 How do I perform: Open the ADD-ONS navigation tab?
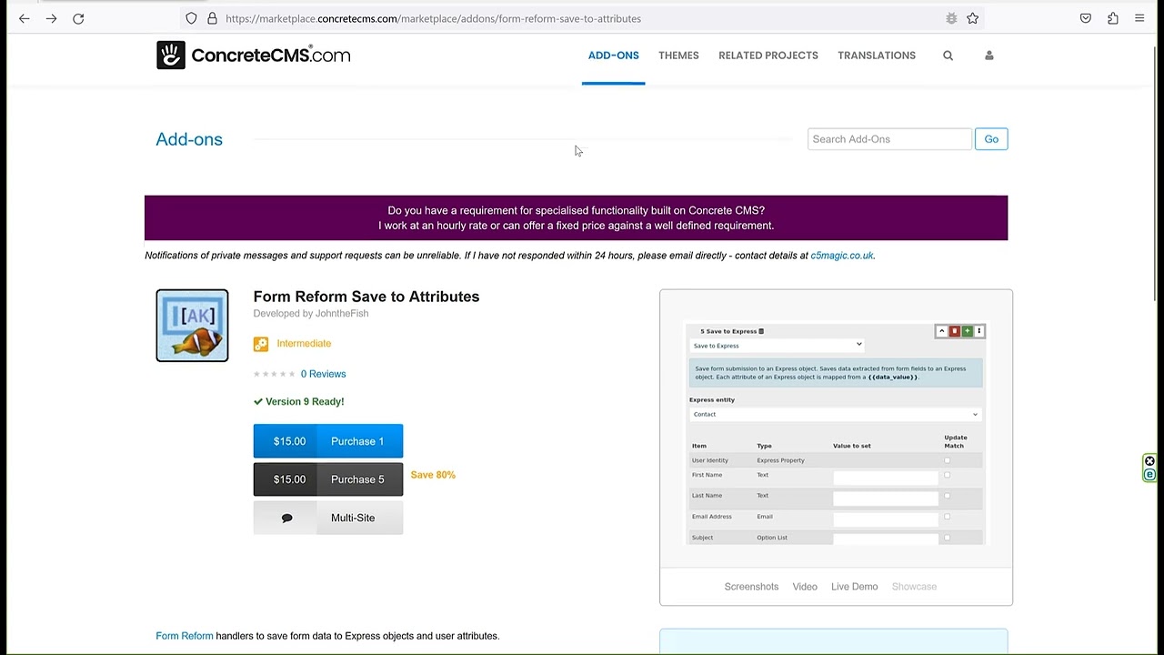click(614, 55)
